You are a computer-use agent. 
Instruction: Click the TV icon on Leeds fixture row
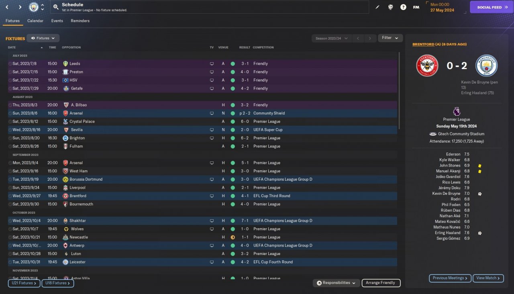pyautogui.click(x=212, y=63)
